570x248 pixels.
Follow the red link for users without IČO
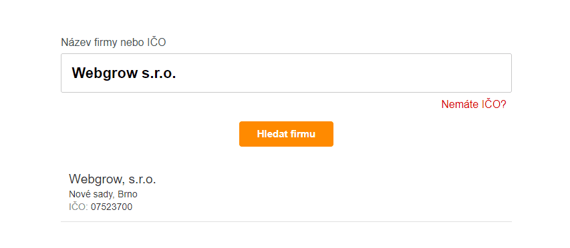pyautogui.click(x=473, y=105)
